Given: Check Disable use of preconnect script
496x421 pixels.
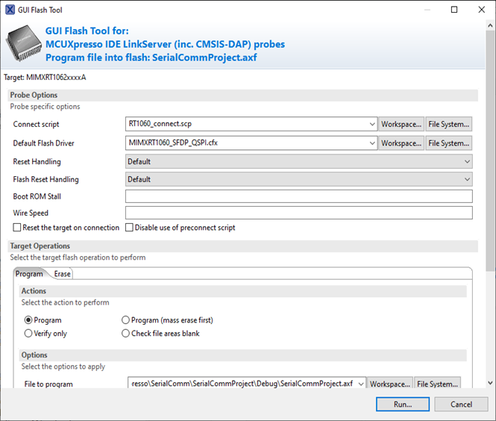Looking at the screenshot, I should [x=129, y=228].
